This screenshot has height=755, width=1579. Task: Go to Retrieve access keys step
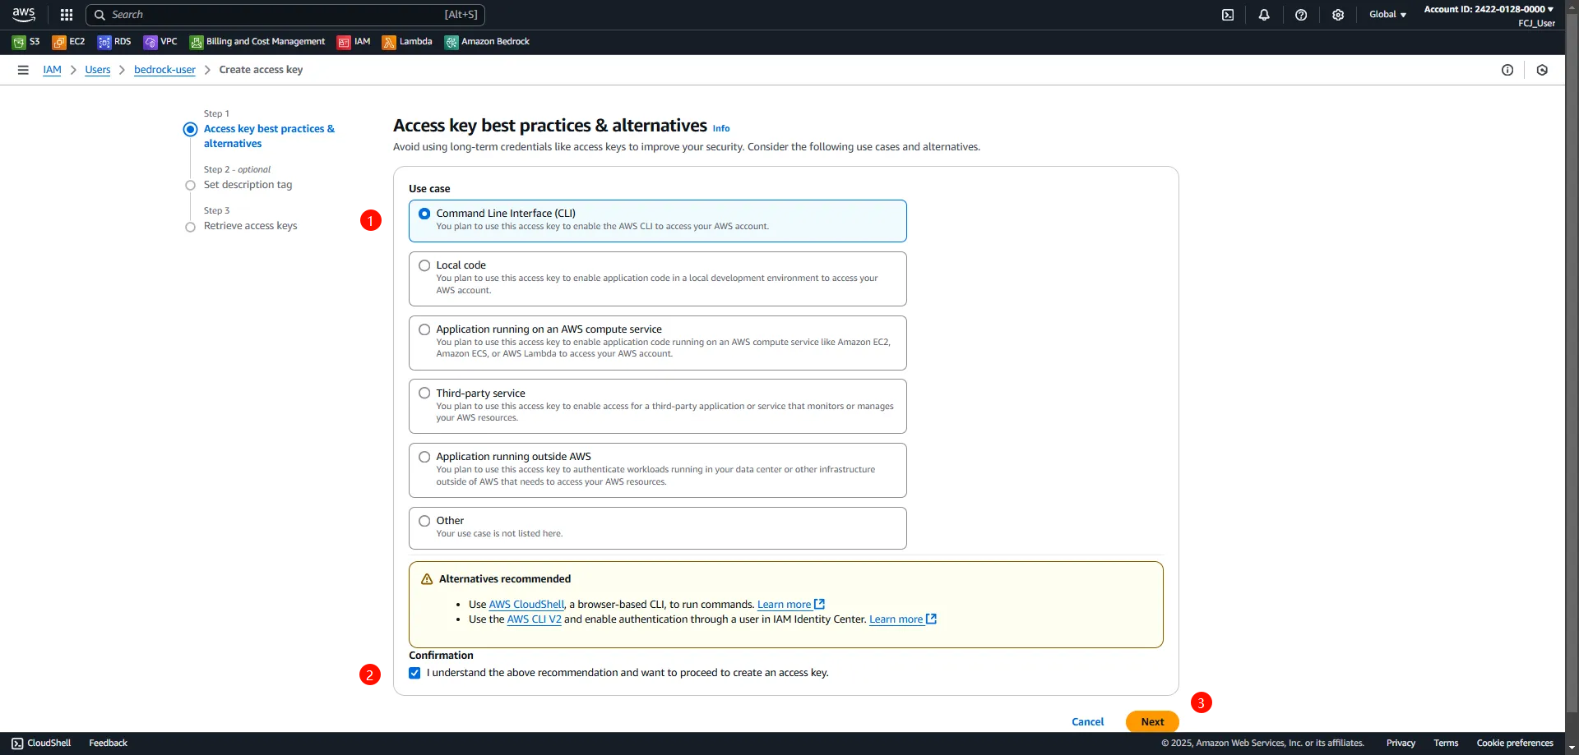(250, 226)
